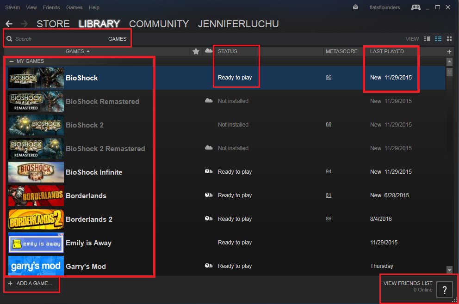Click controller-cloud icon for Garry's Mod
Image resolution: width=459 pixels, height=304 pixels.
(209, 266)
